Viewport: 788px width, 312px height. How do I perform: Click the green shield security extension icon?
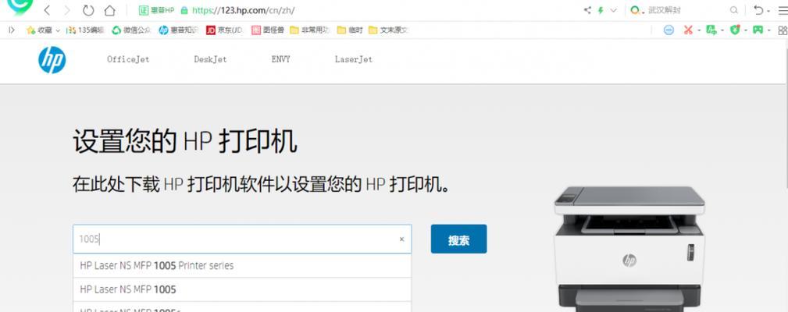point(735,30)
